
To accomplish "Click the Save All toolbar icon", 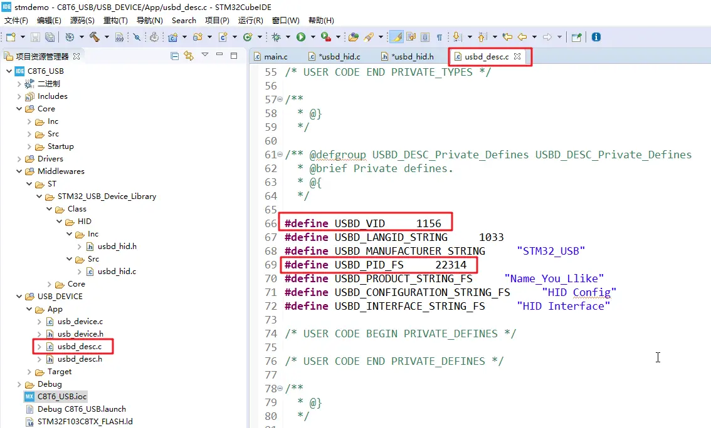I will 50,37.
